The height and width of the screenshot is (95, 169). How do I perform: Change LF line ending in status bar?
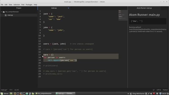[x=154, y=90]
